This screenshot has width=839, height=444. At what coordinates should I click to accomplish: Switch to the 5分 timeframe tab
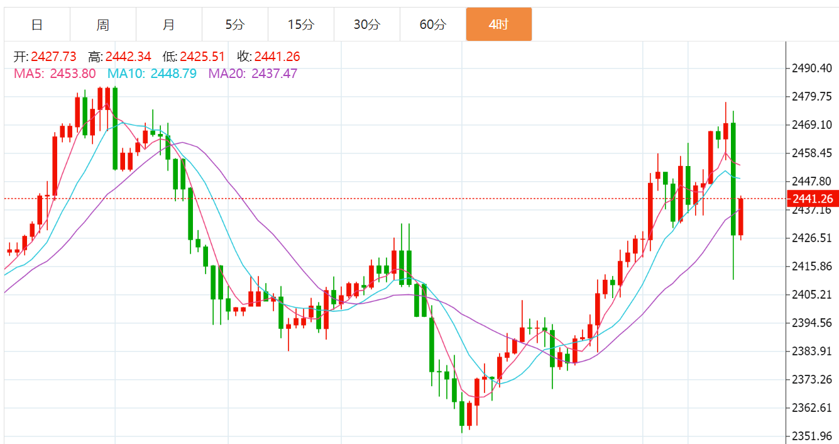[x=235, y=25]
